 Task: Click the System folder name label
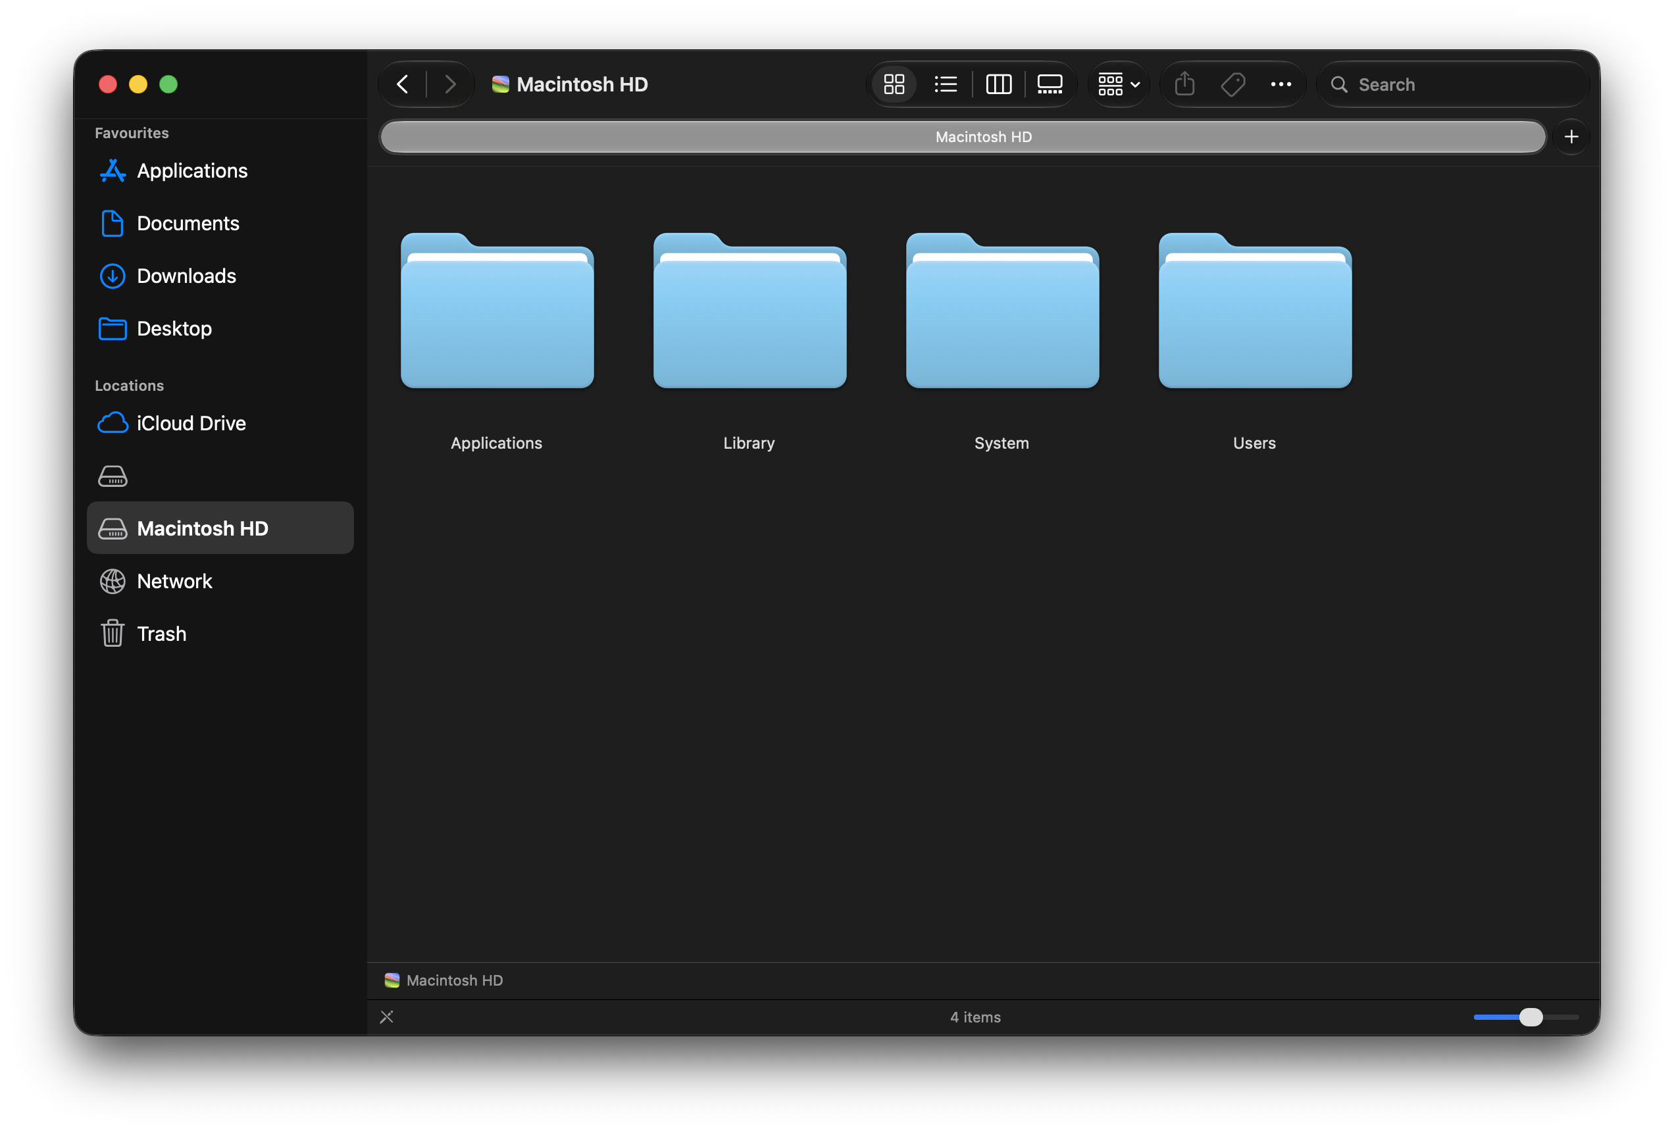(x=1002, y=443)
